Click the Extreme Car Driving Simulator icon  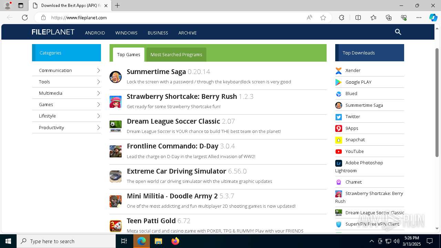(x=115, y=176)
